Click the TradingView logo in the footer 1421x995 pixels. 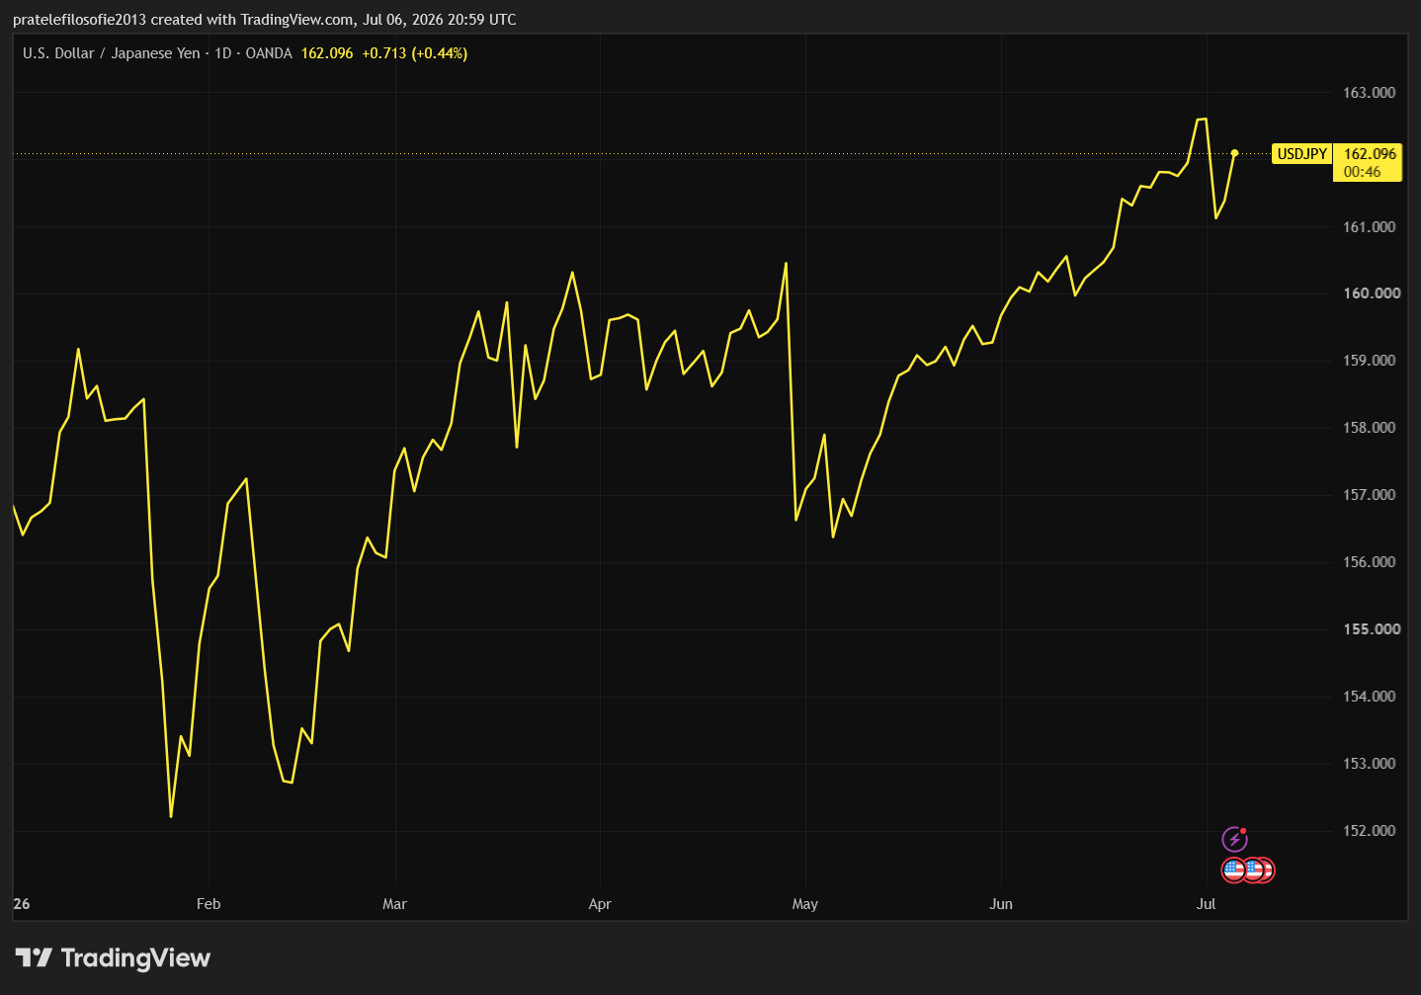114,957
